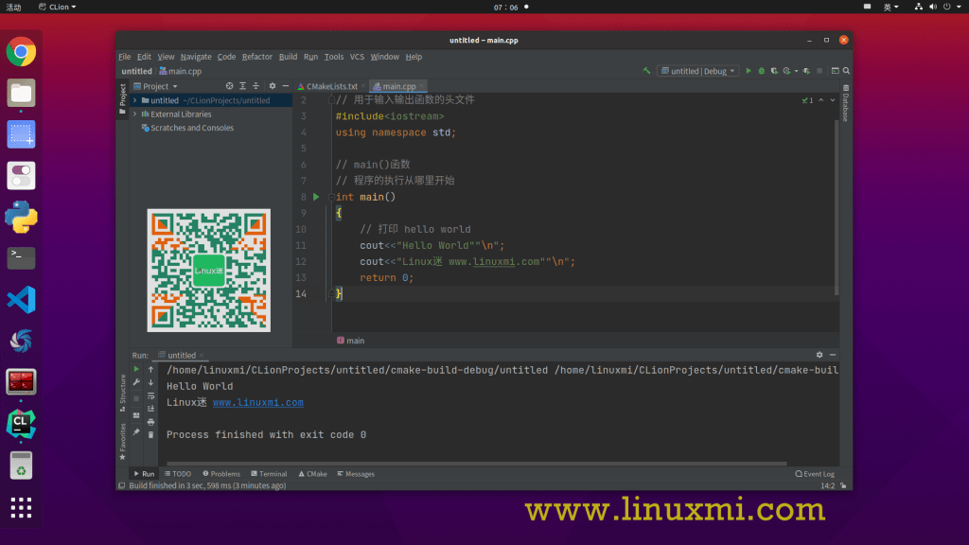
Task: Click the inspection checkmark widget in the editor
Action: 807,100
